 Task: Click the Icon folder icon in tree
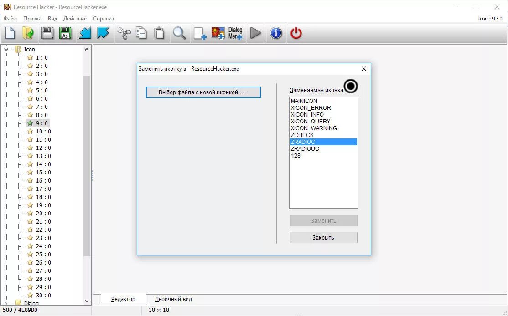coord(18,49)
